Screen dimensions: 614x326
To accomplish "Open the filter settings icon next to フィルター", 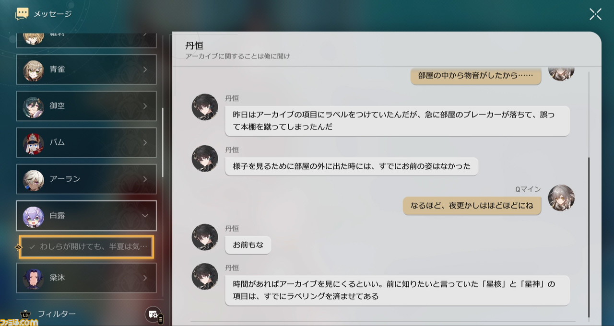I will (153, 314).
